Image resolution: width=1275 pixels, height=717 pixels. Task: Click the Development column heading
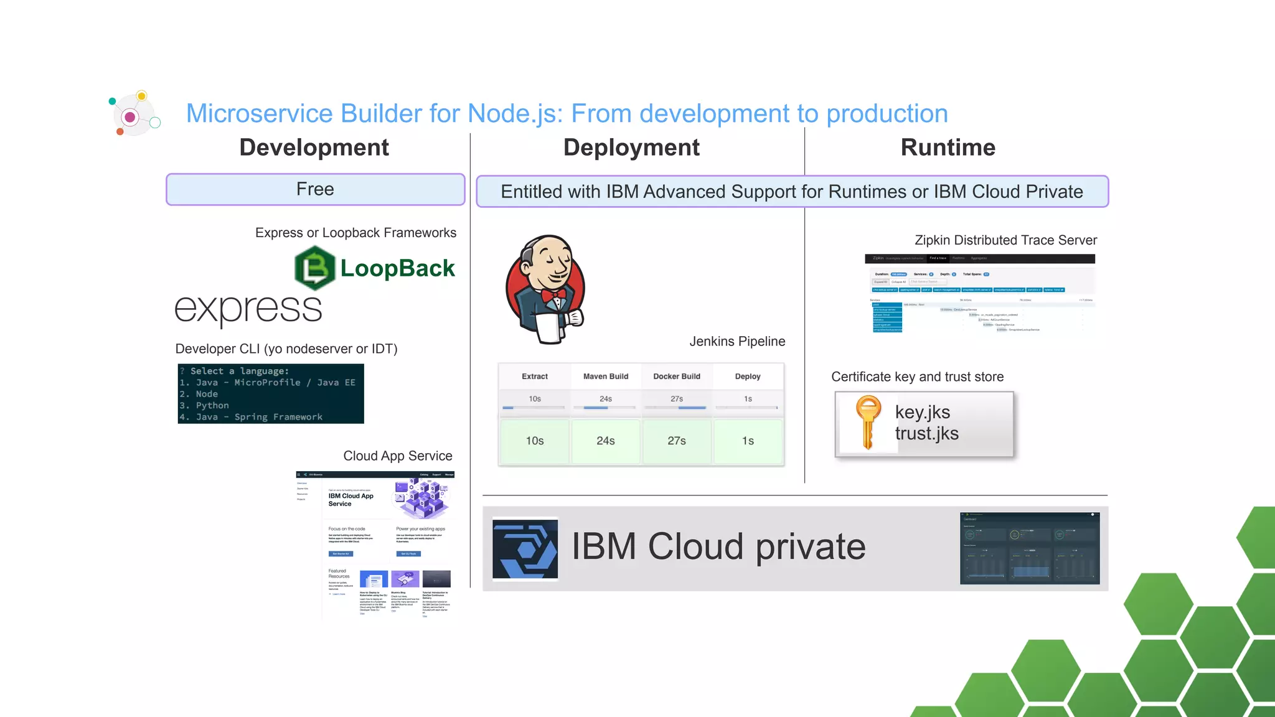click(x=314, y=148)
